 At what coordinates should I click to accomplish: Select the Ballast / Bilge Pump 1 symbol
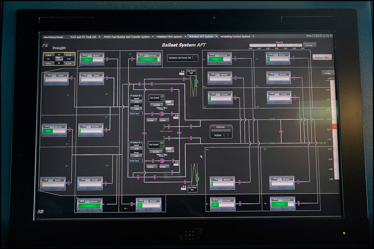[162, 114]
